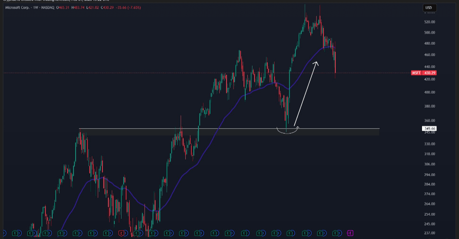
Task: Select the 349.66 horizontal line price label
Action: tap(429, 128)
